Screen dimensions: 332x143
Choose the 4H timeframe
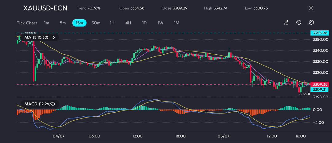[128, 23]
